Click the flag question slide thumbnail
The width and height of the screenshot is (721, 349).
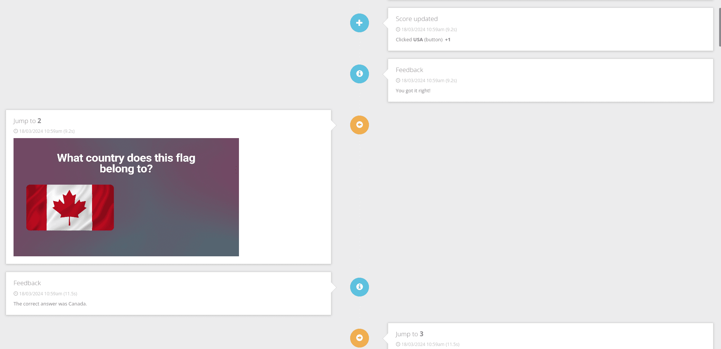click(126, 197)
